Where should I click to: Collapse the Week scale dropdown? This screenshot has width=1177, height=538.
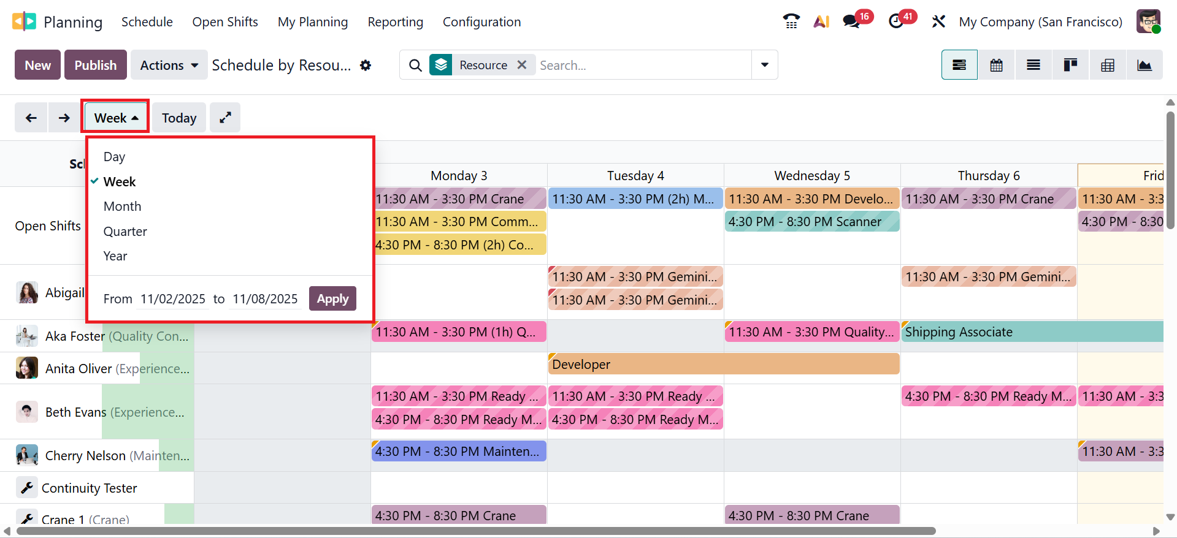116,118
